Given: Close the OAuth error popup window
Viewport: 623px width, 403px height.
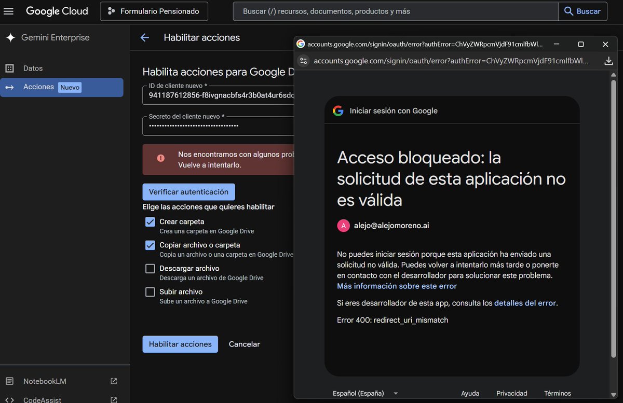Looking at the screenshot, I should pos(605,44).
